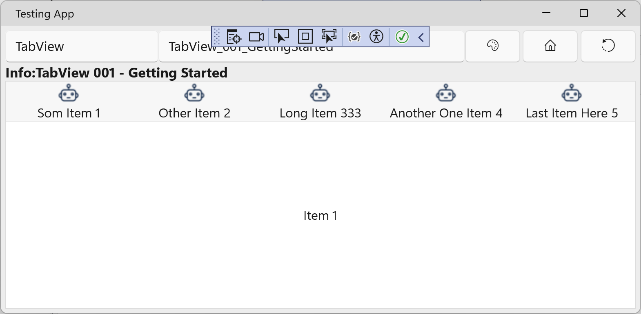Image resolution: width=641 pixels, height=314 pixels.
Task: Select the region capture square tool
Action: coord(305,37)
